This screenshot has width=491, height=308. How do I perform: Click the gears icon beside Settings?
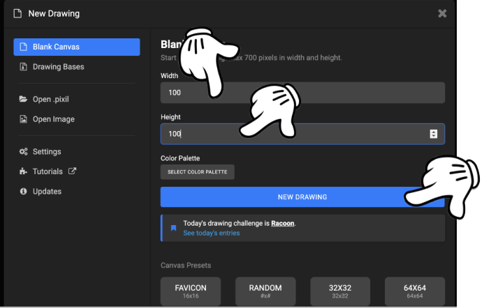point(24,151)
